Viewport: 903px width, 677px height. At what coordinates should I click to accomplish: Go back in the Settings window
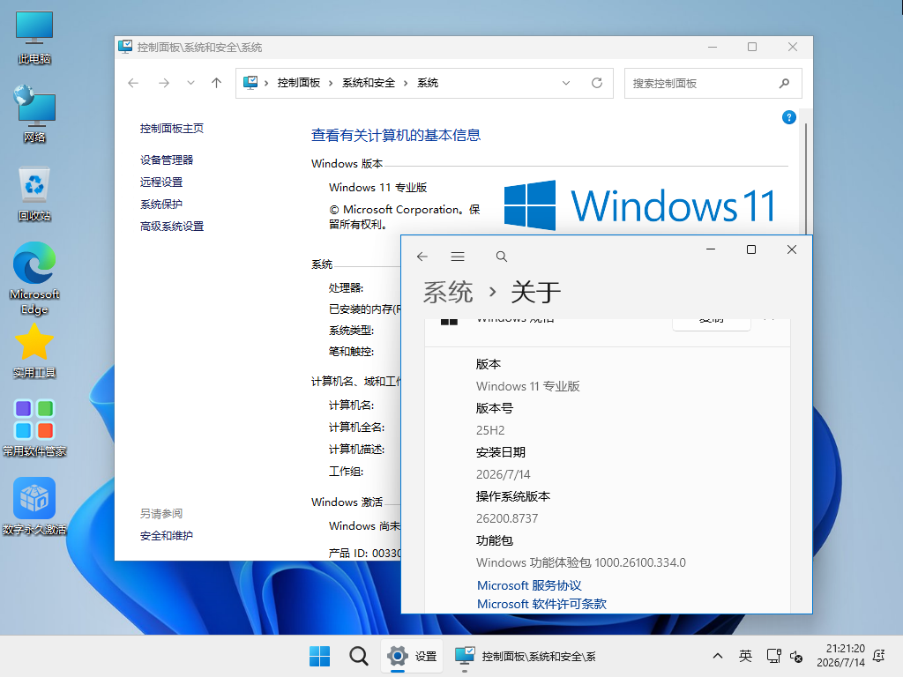click(422, 257)
